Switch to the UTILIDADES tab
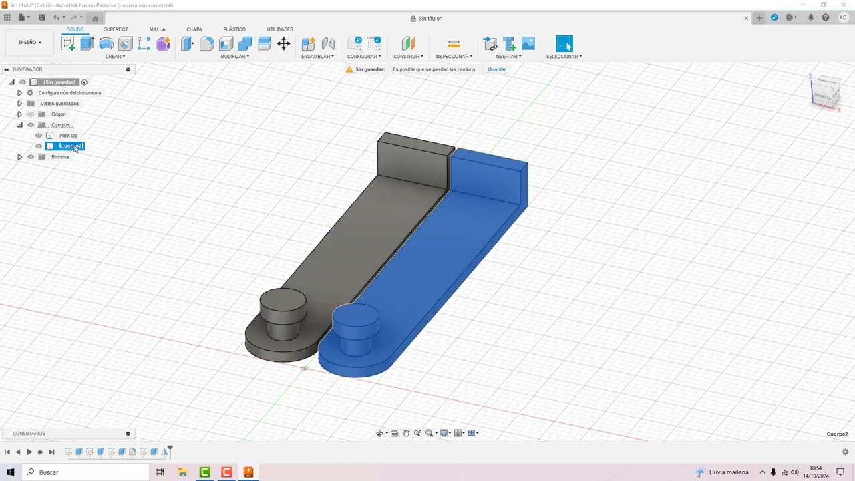 280,29
